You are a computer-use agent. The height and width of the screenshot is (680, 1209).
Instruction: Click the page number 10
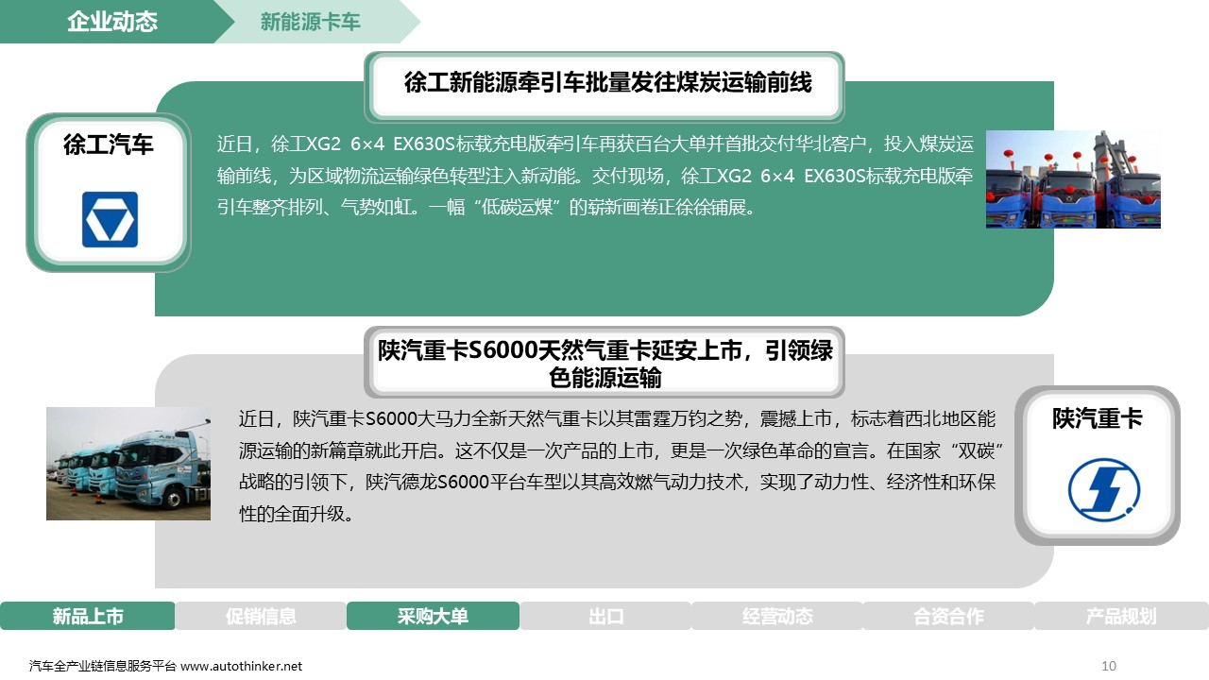(x=1109, y=666)
